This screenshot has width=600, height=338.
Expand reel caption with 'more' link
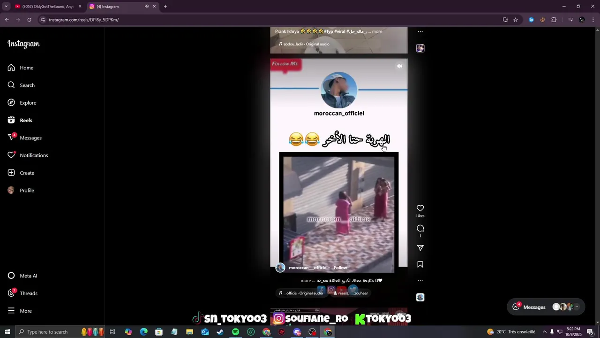(x=306, y=281)
